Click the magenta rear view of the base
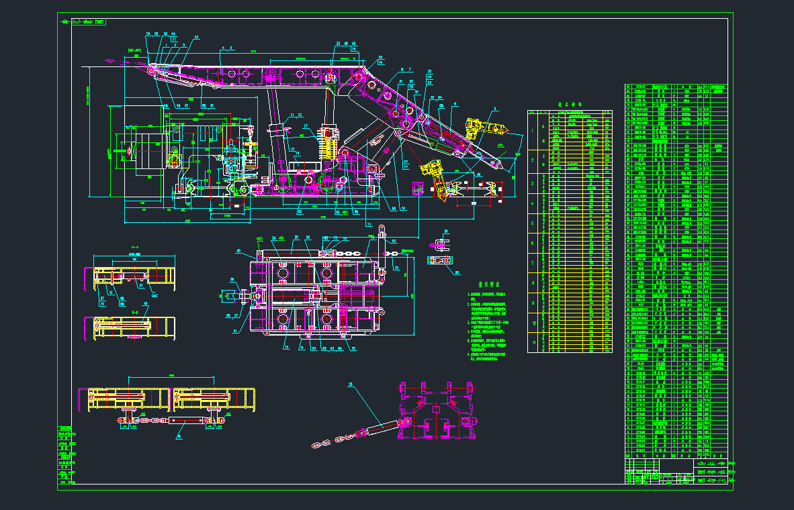The height and width of the screenshot is (510, 794). [x=438, y=411]
